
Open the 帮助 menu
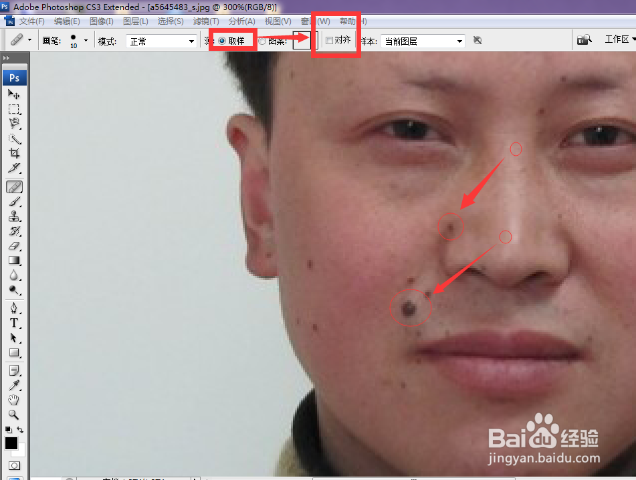pos(353,21)
